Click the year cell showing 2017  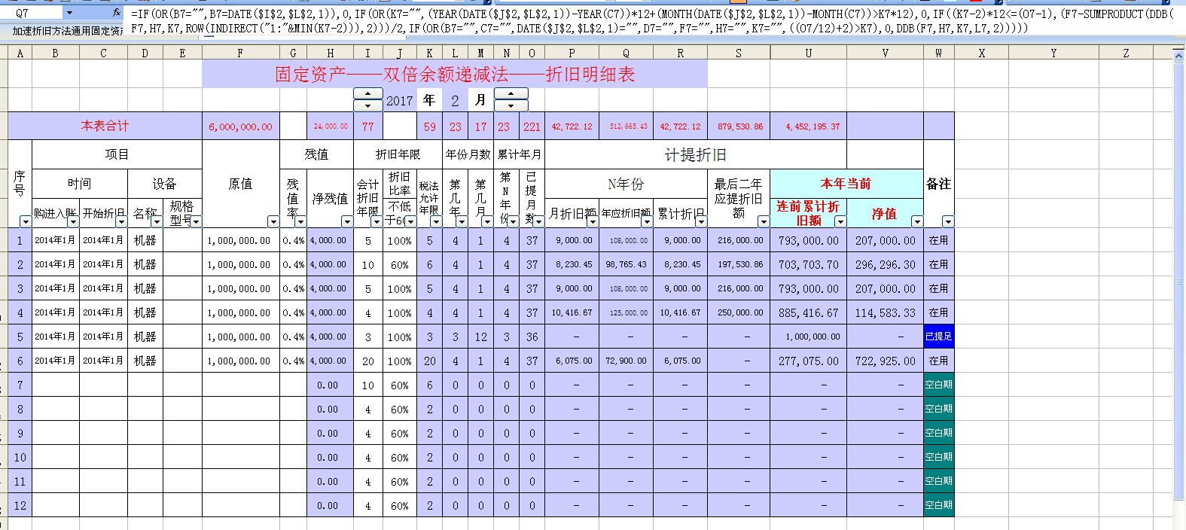pyautogui.click(x=399, y=100)
